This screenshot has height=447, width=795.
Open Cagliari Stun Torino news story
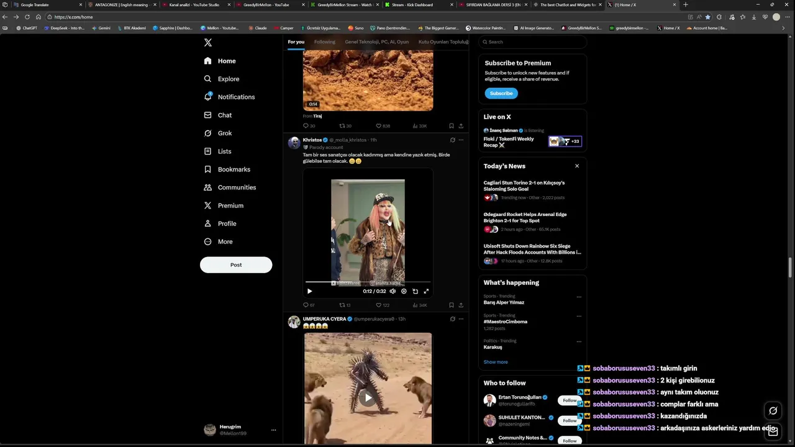532,190
